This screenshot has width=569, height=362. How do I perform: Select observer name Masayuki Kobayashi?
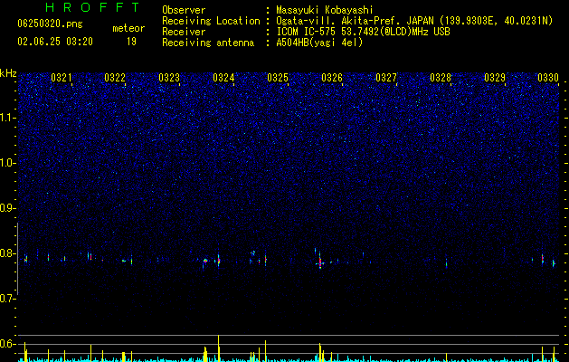(x=325, y=10)
